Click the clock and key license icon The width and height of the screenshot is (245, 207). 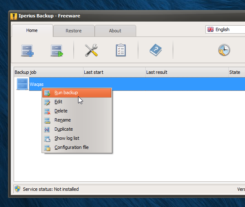pos(224,50)
